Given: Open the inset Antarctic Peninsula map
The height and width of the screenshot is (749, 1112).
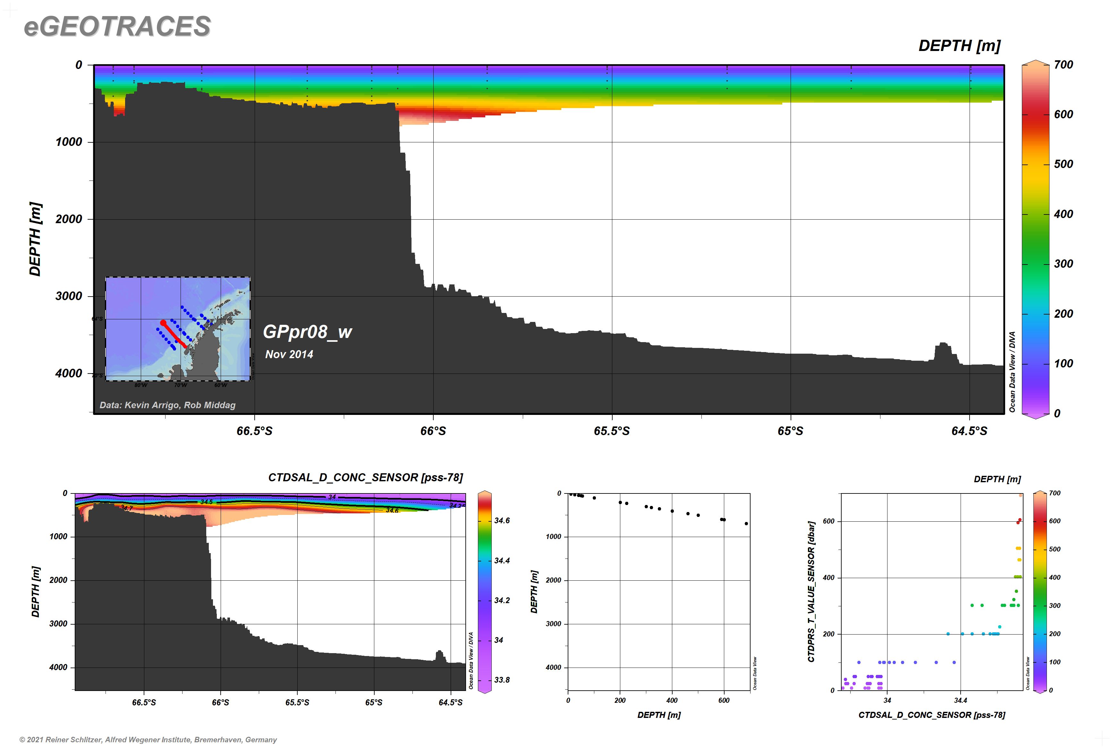Looking at the screenshot, I should pyautogui.click(x=177, y=329).
